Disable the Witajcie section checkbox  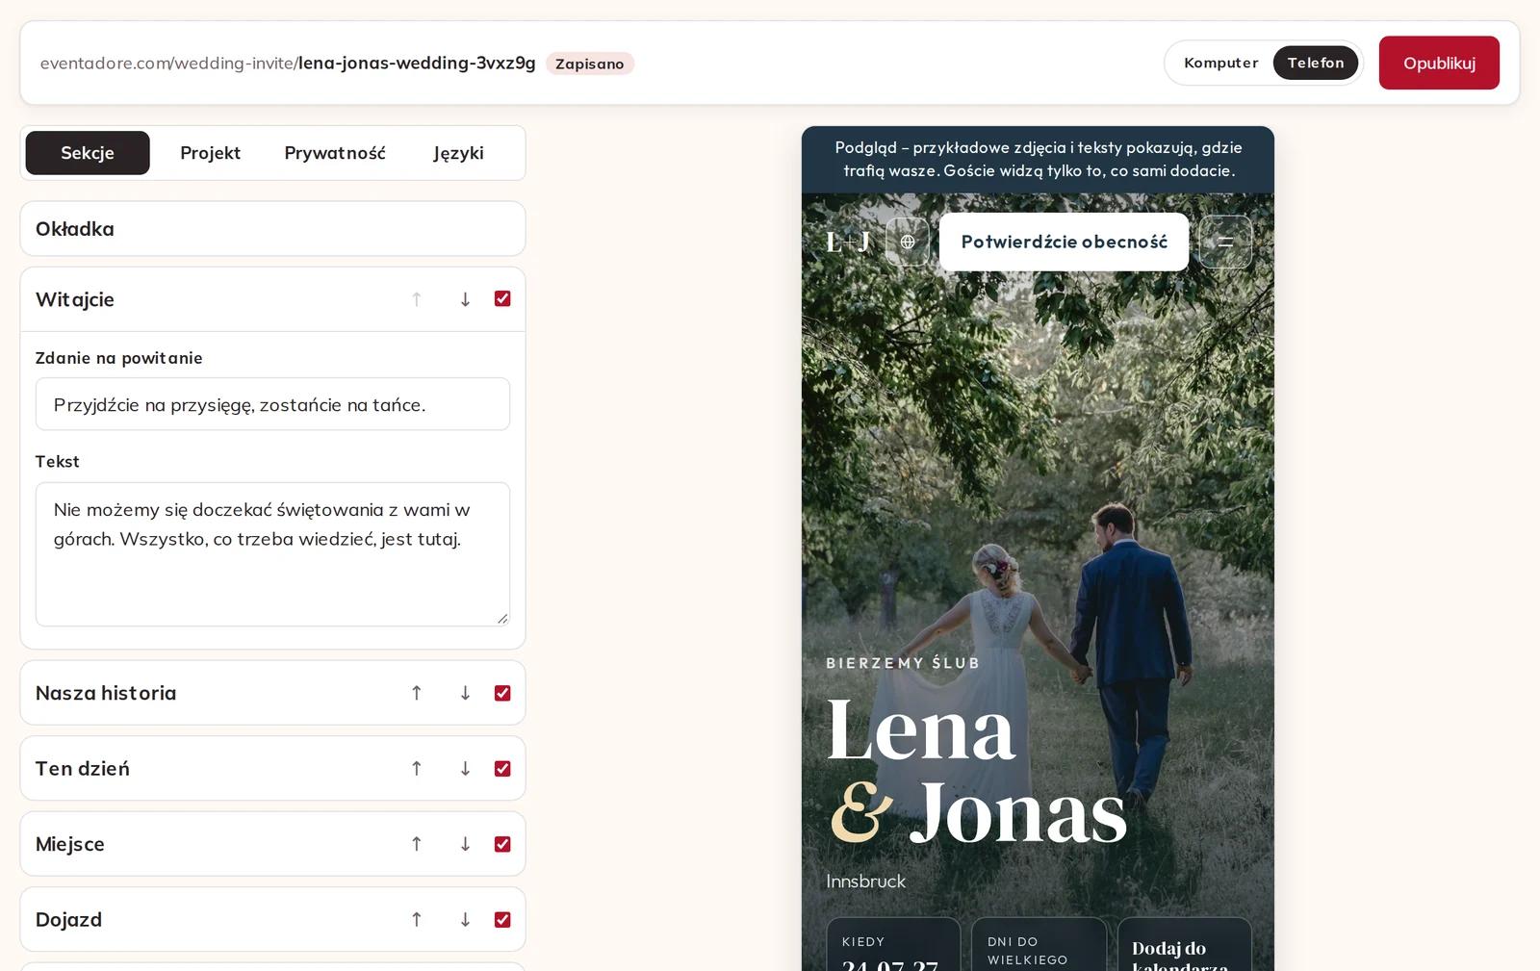pos(502,298)
